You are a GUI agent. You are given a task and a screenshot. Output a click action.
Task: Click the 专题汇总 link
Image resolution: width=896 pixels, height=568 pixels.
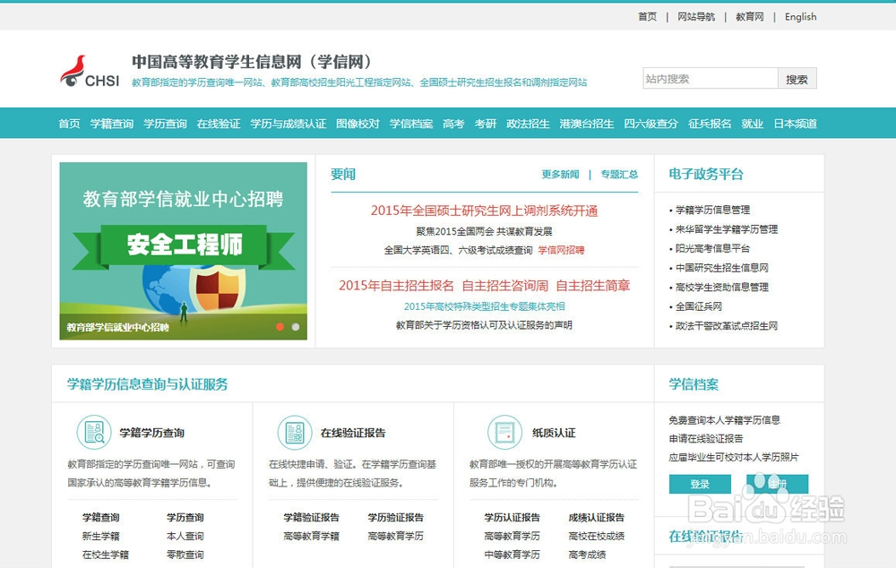619,175
